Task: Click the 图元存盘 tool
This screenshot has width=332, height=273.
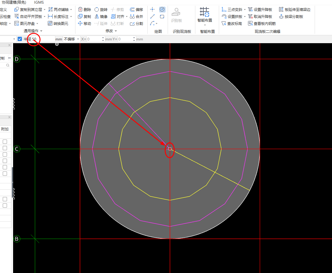Action: click(25, 23)
